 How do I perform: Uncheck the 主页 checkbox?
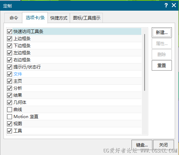(10, 81)
